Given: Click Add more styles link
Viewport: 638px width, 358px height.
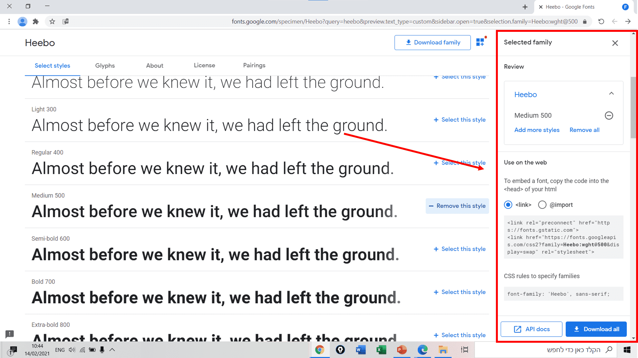Looking at the screenshot, I should pos(537,130).
